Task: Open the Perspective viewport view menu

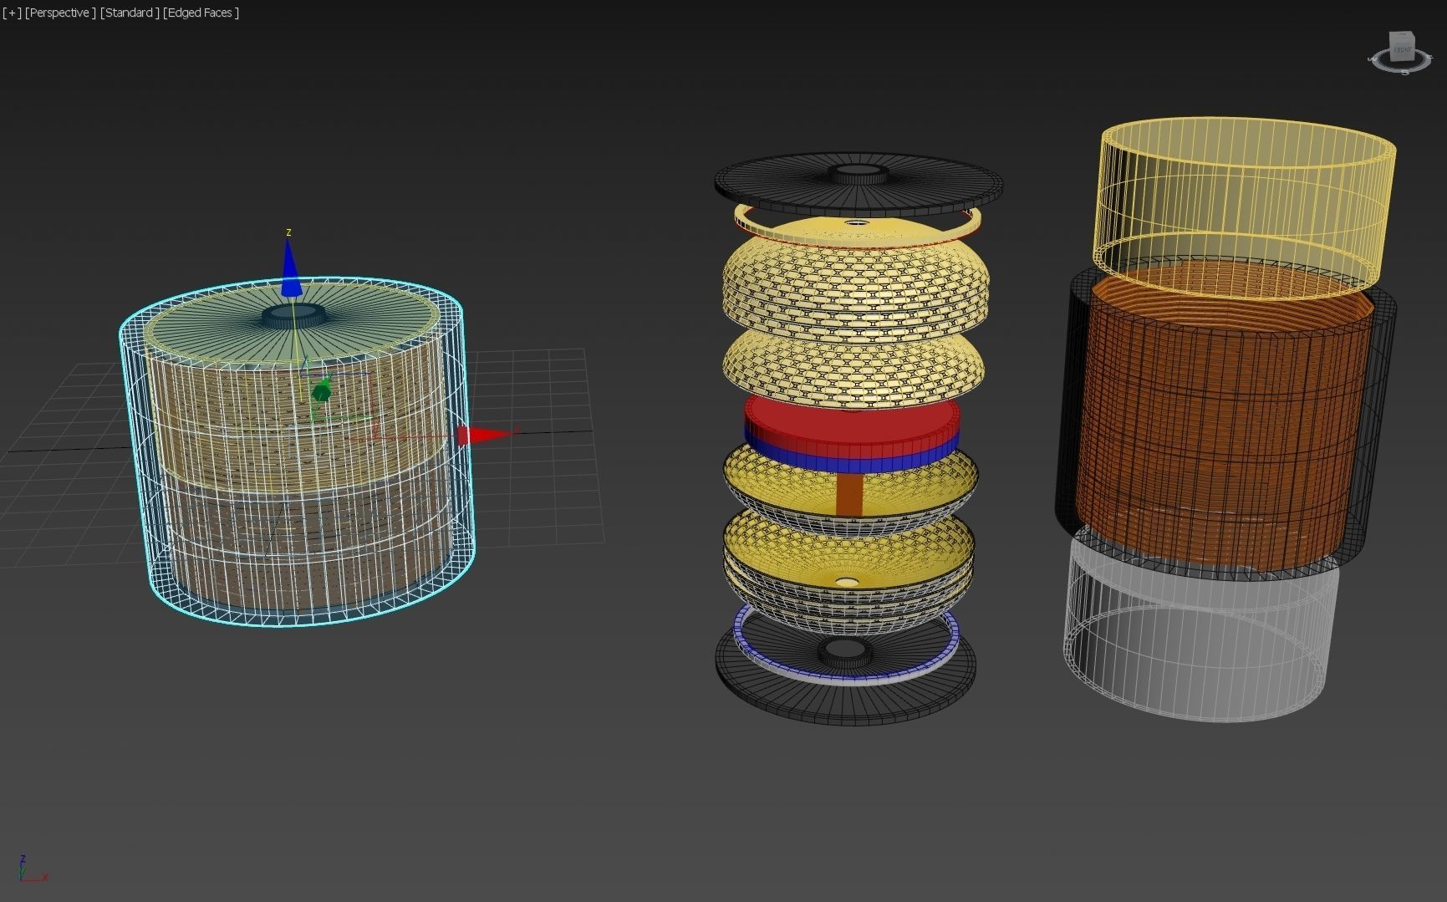Action: click(60, 13)
